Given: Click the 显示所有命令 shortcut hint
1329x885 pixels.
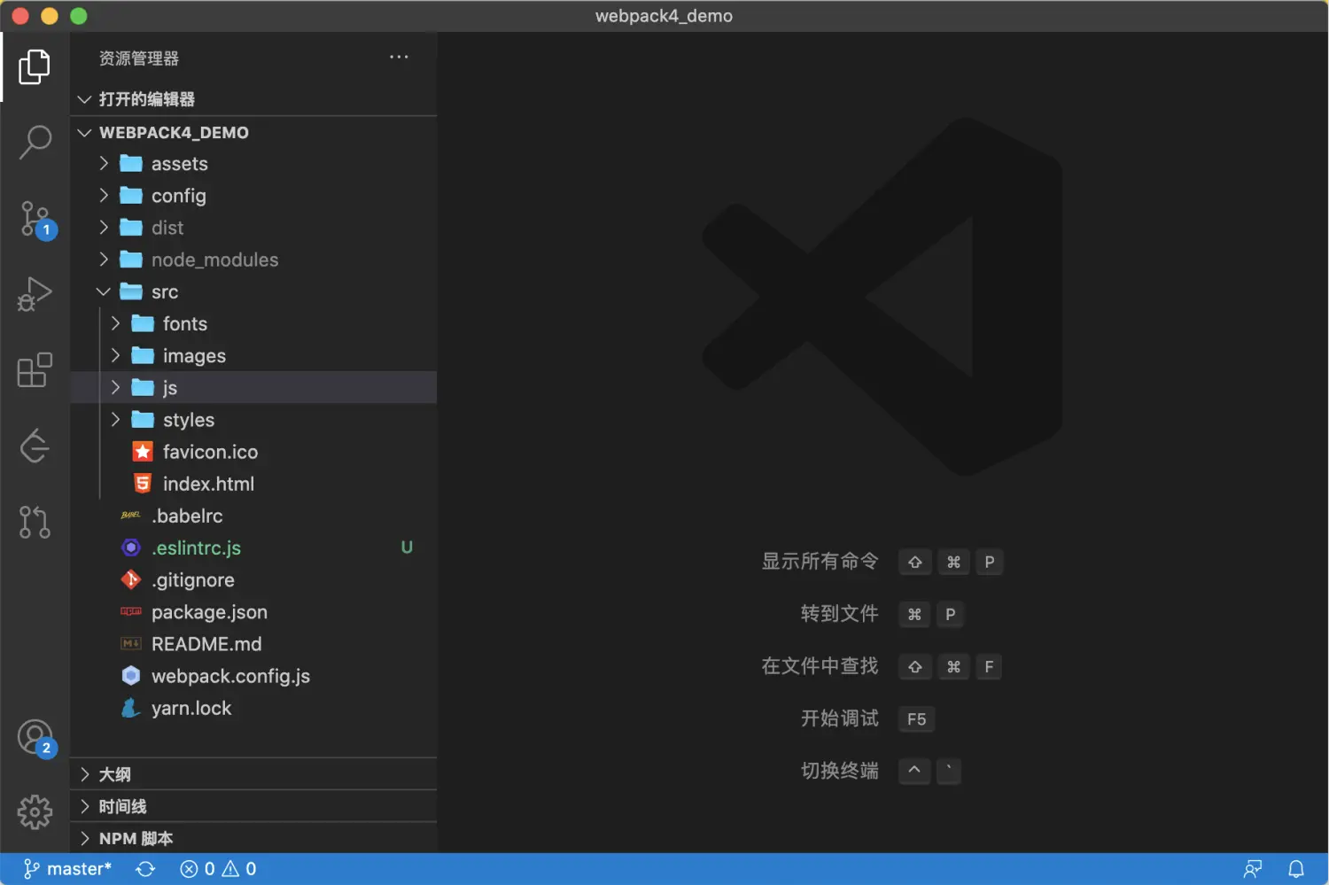Looking at the screenshot, I should (x=820, y=562).
